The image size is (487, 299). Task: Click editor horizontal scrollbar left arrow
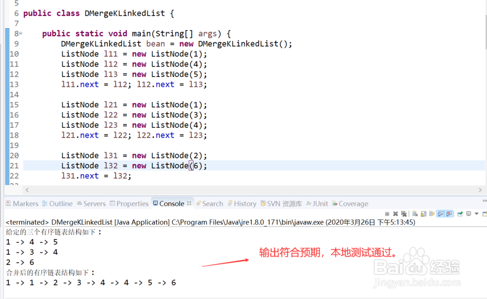(x=27, y=190)
